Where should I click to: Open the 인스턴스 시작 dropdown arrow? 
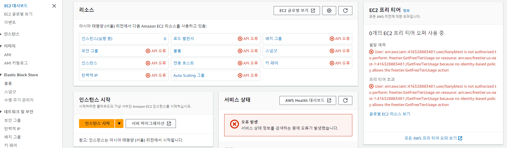pos(119,124)
